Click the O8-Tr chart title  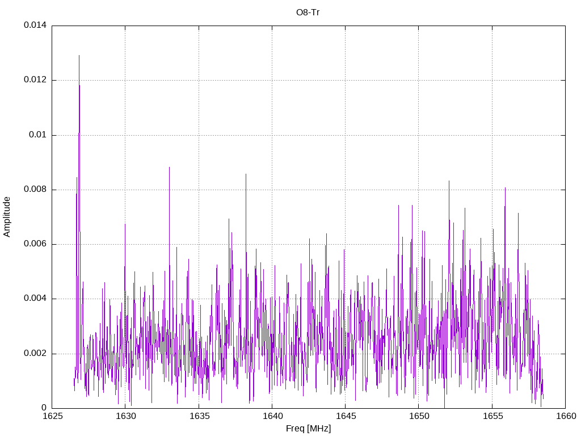pos(308,12)
